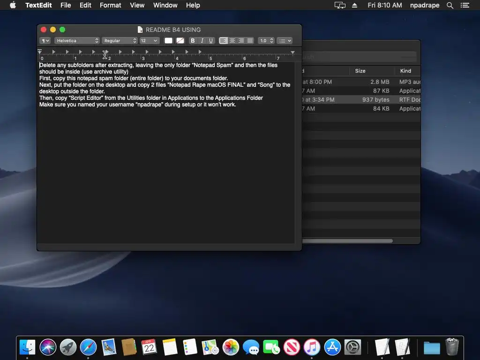Open Notification Center icon in menu bar
The width and height of the screenshot is (480, 360).
[465, 5]
